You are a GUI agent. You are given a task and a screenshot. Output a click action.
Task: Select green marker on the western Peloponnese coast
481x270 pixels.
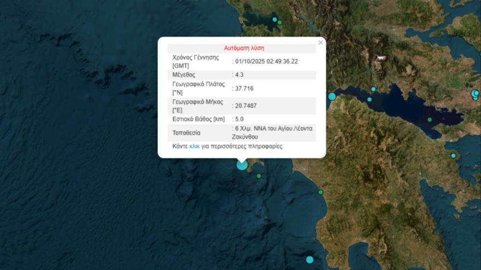321,192
